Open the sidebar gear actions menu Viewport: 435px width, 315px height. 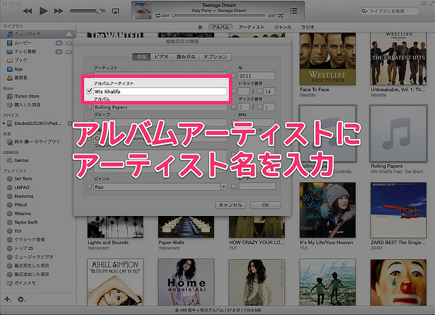pyautogui.click(x=21, y=299)
